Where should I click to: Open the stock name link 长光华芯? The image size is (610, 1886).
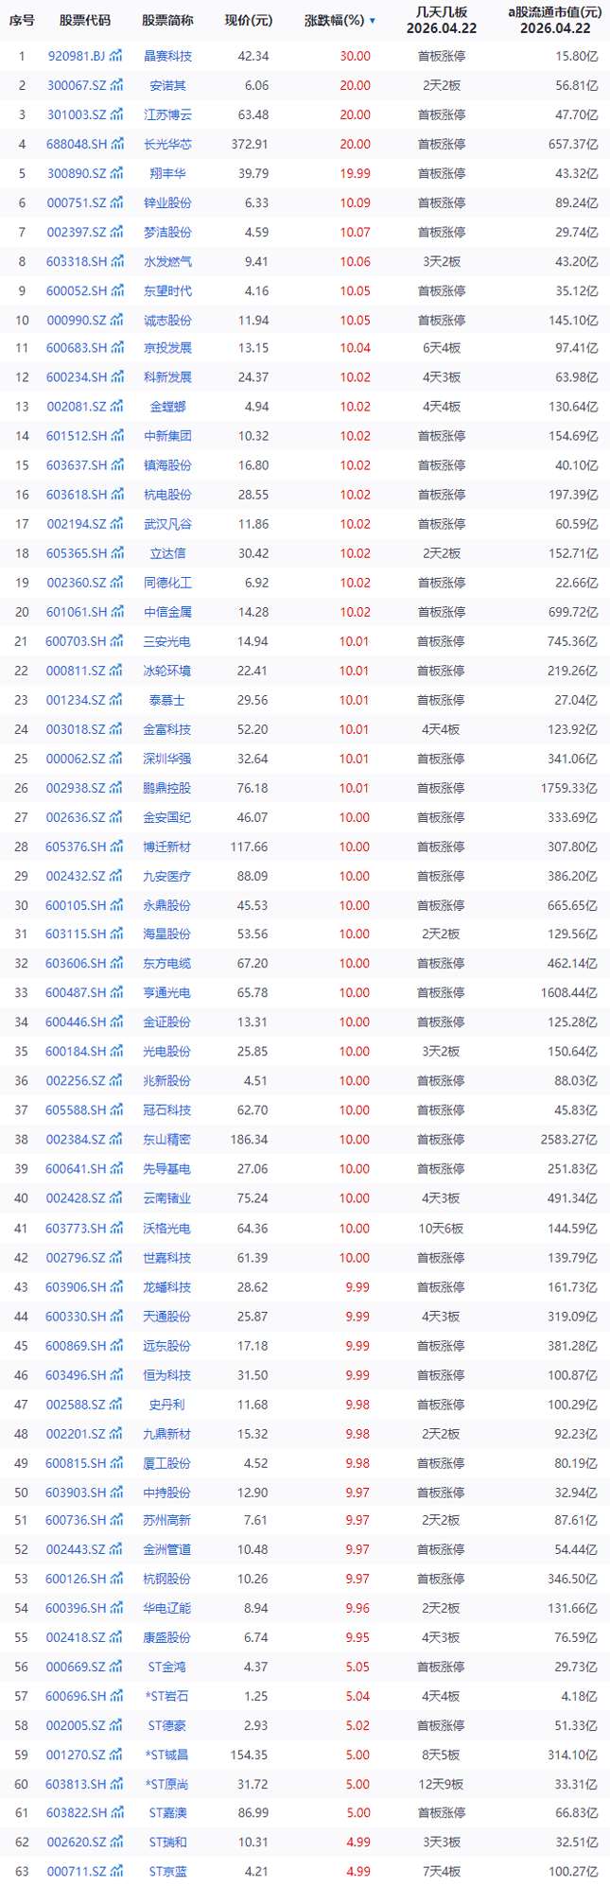click(x=167, y=145)
